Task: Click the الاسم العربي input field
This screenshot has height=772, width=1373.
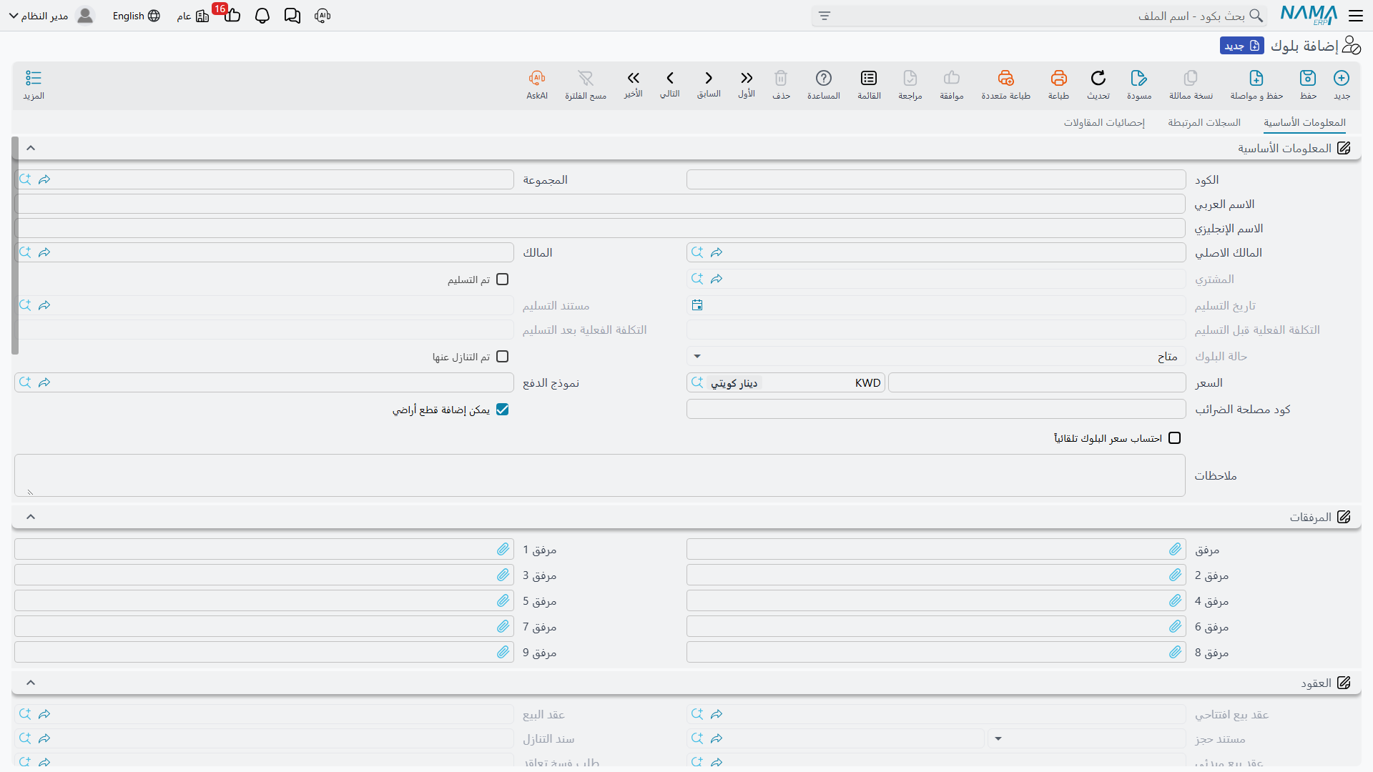Action: click(x=600, y=204)
